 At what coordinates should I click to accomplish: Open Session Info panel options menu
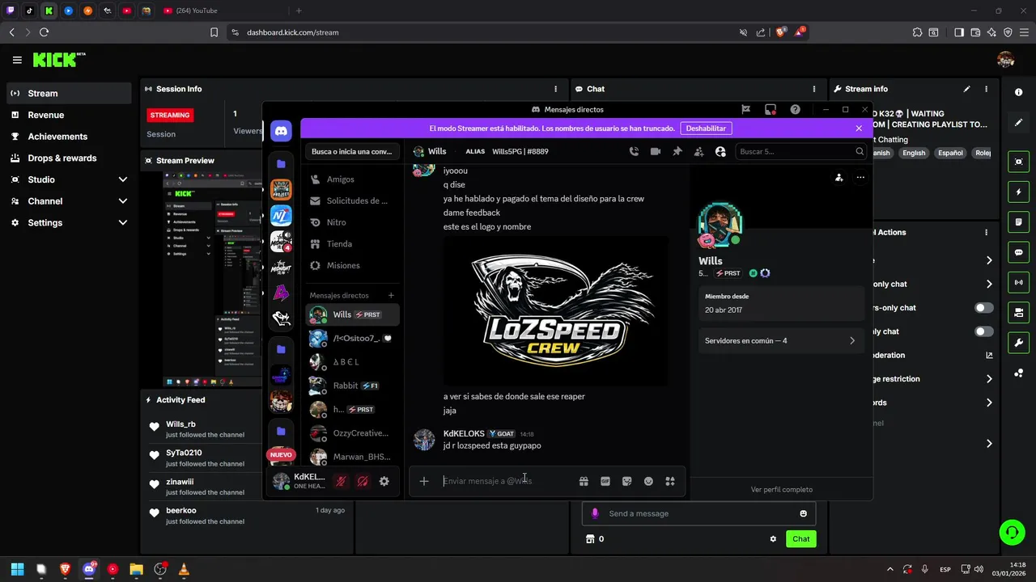coord(555,89)
